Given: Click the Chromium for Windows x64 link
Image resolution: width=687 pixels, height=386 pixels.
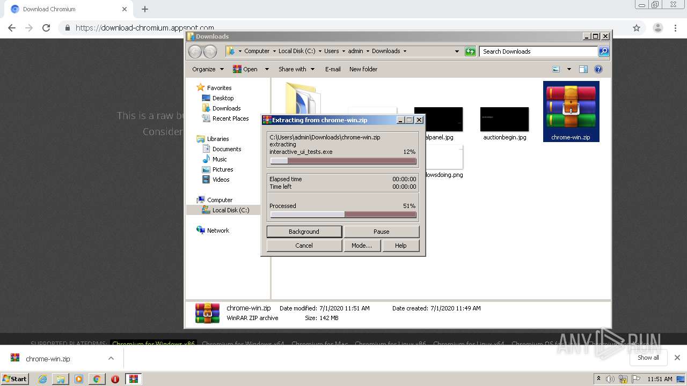Looking at the screenshot, I should pos(243,344).
